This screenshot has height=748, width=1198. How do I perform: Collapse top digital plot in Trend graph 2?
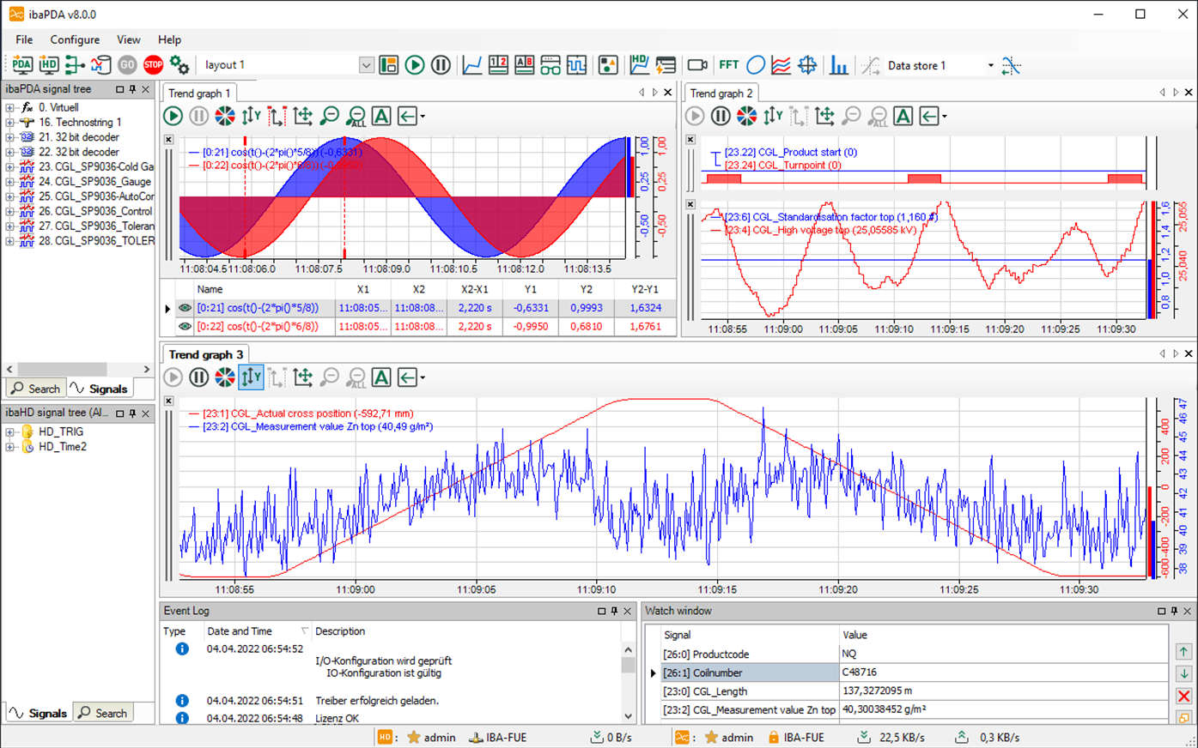click(690, 140)
